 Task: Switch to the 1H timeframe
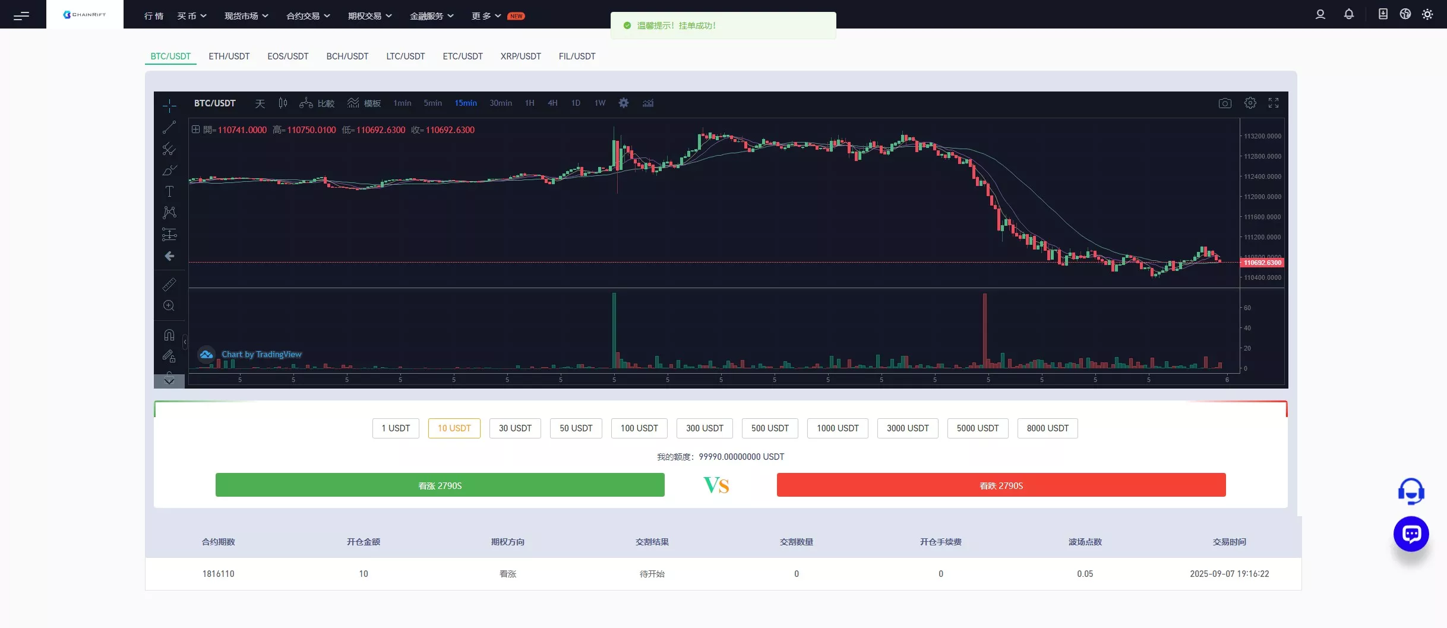(x=530, y=103)
